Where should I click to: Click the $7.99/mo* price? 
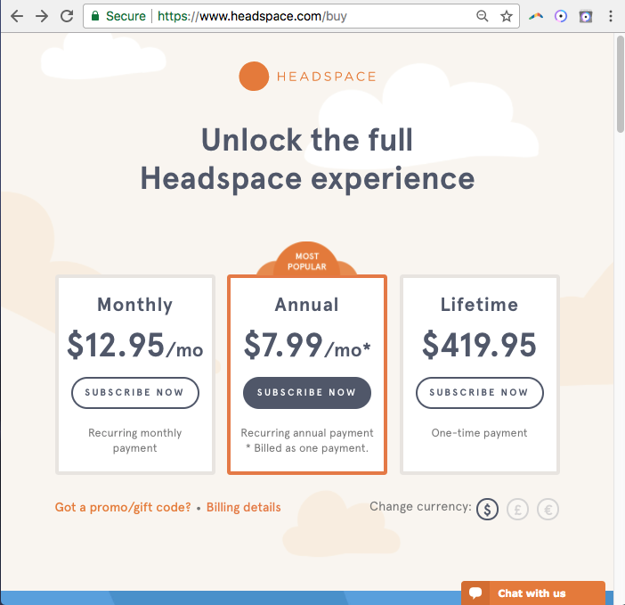click(307, 345)
